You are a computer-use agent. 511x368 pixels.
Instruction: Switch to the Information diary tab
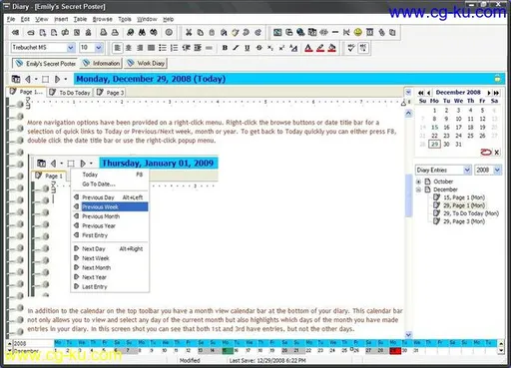tap(101, 63)
